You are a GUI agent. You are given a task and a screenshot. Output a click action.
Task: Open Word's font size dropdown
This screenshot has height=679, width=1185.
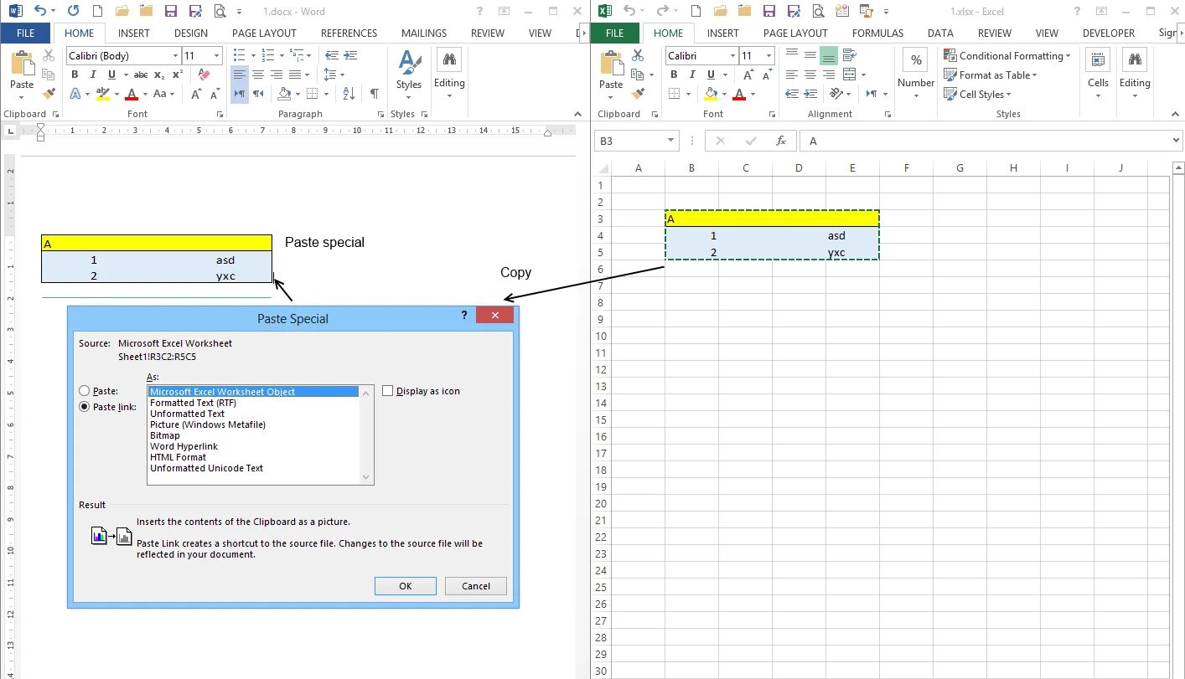tap(217, 55)
